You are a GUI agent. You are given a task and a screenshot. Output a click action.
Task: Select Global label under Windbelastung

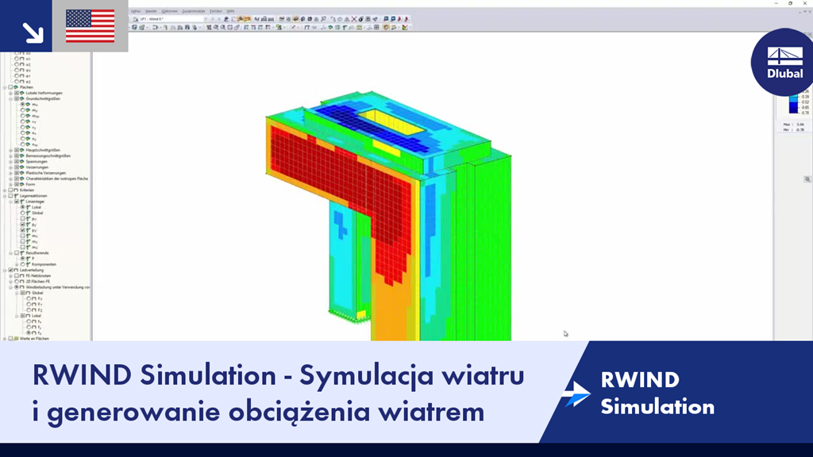(x=37, y=293)
